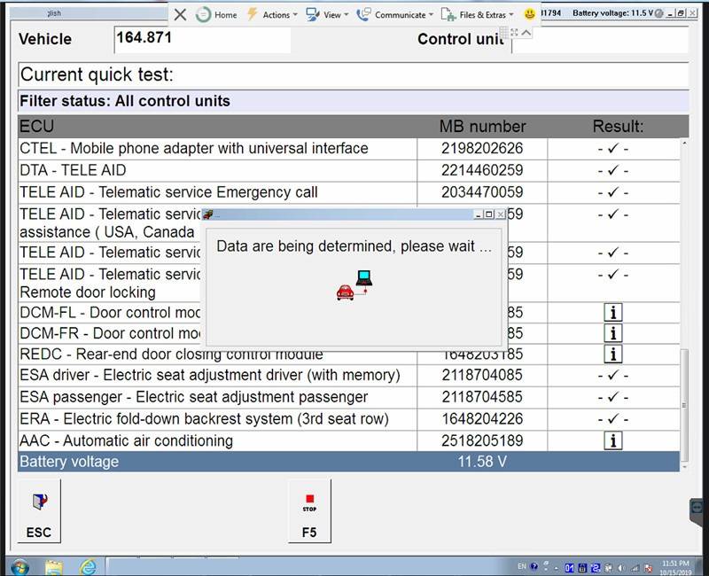Screen dimensions: 709x576
Task: Open File Explorer from taskbar
Action: 54,566
